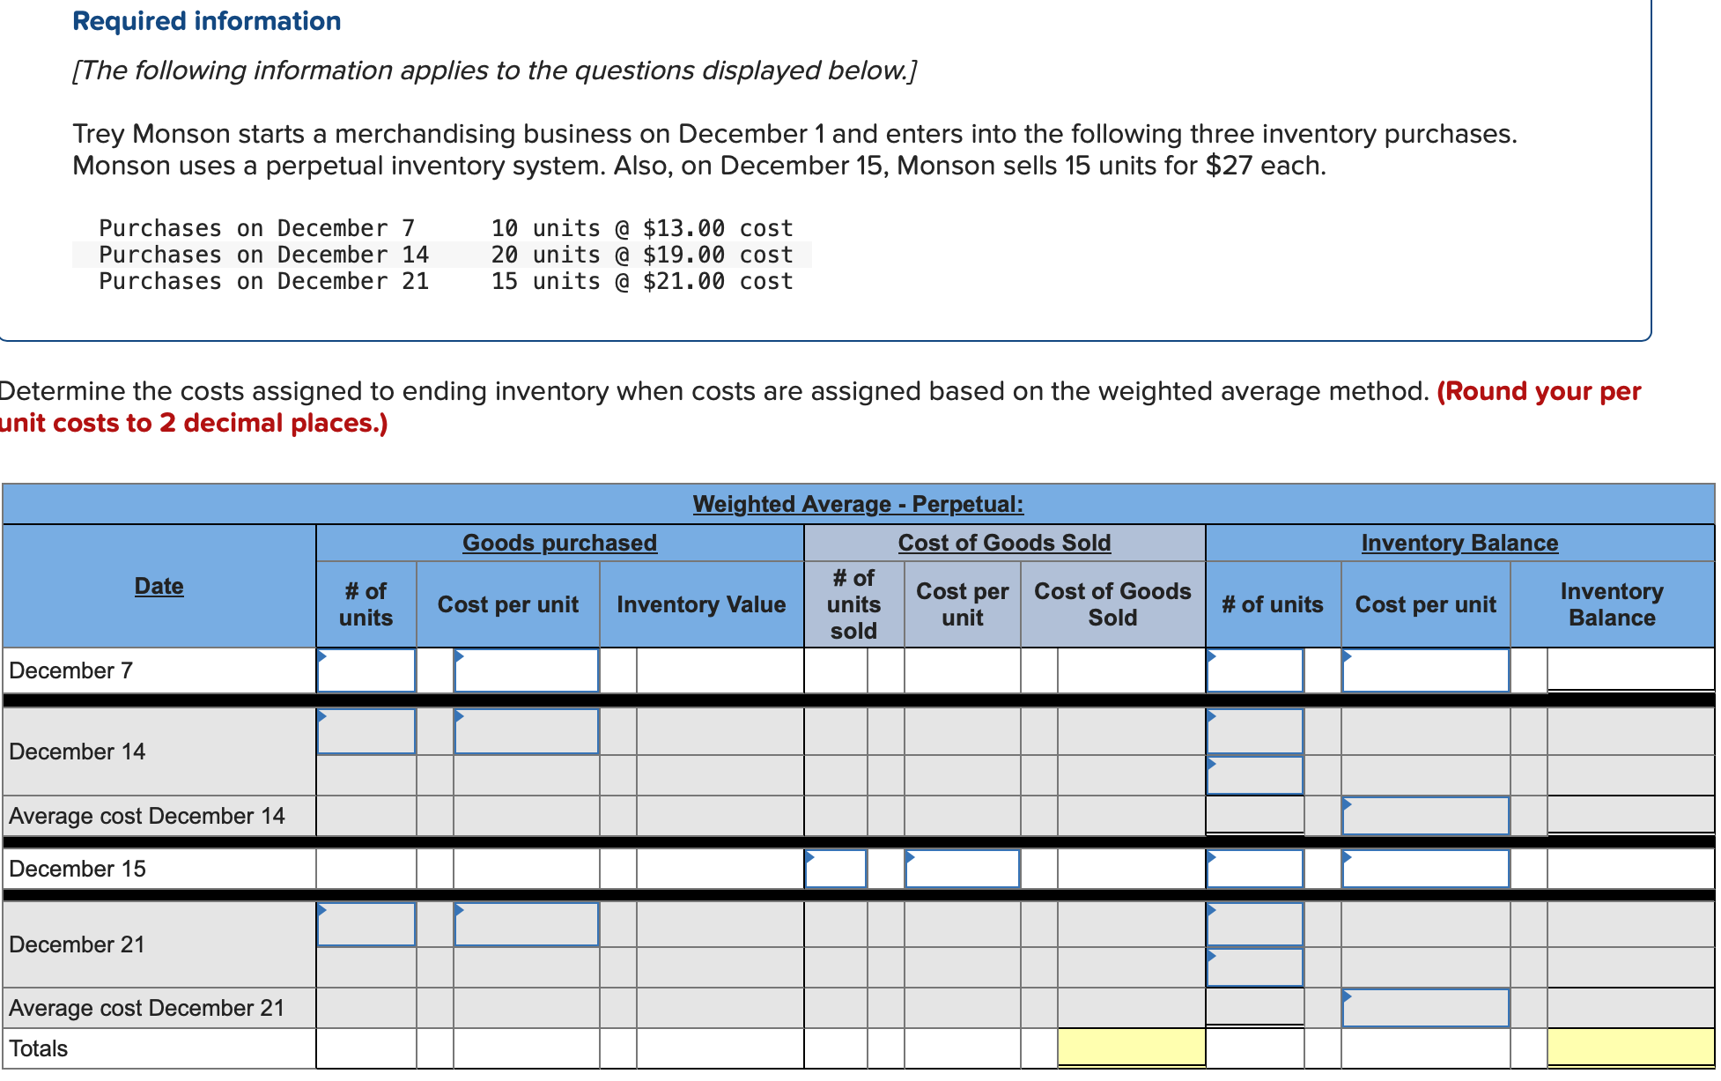The height and width of the screenshot is (1081, 1721).
Task: Select first December 14 inventory units cell
Action: [x=1254, y=731]
